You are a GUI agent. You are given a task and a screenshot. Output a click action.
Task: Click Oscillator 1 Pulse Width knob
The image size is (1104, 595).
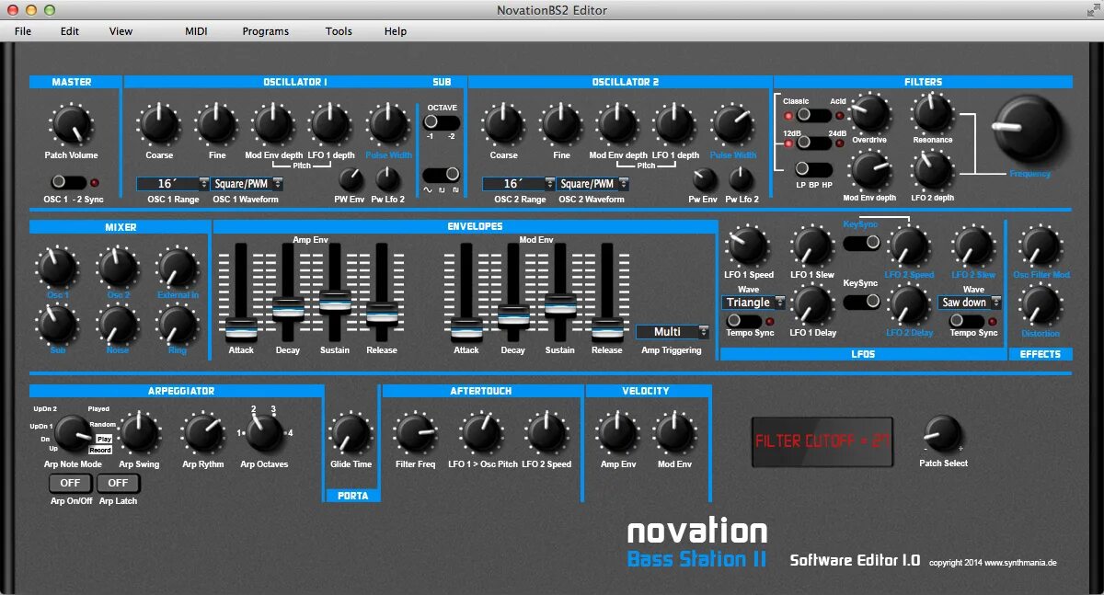click(388, 123)
